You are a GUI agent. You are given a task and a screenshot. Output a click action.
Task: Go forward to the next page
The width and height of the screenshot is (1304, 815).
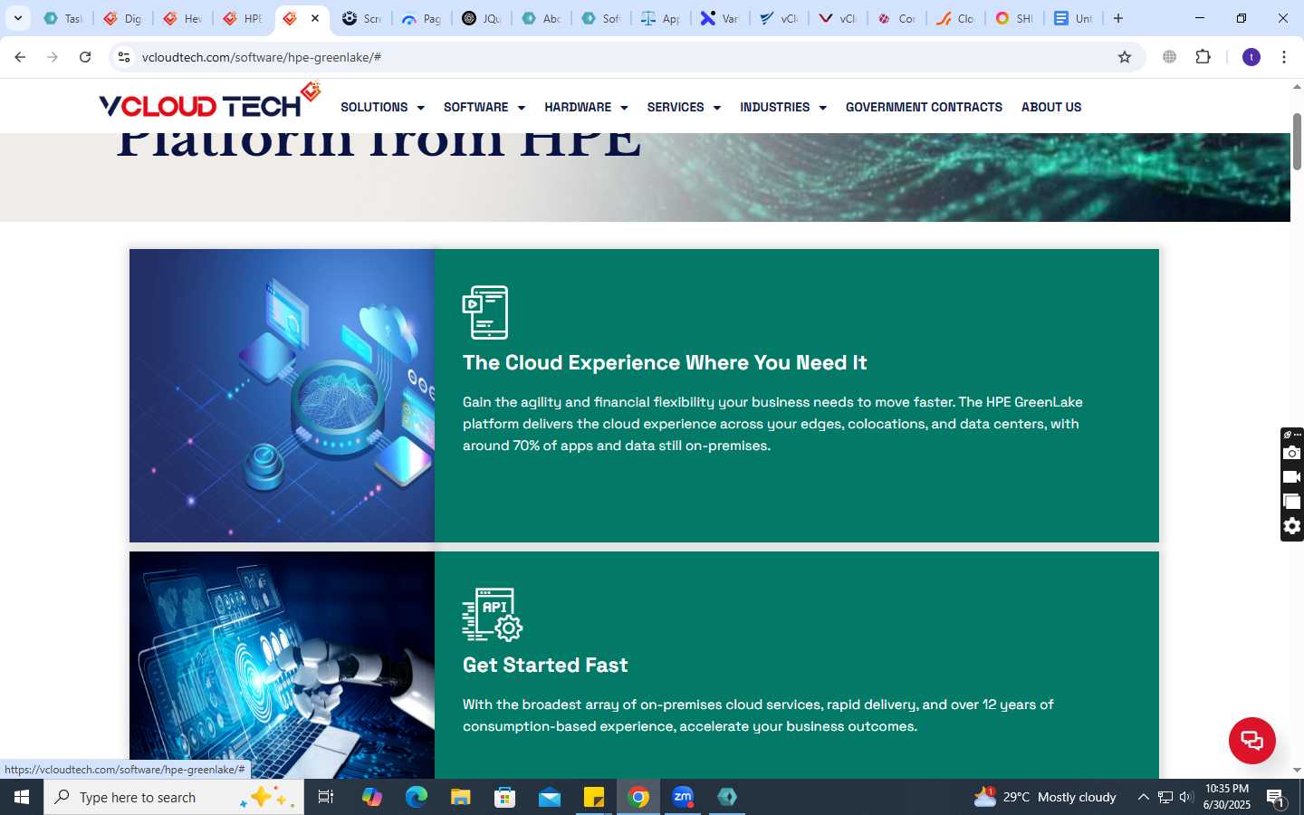click(x=53, y=57)
